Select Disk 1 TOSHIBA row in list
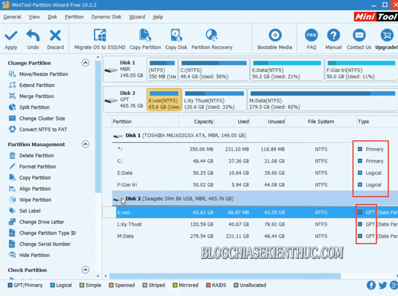Viewport: 398px width, 296px height. [255, 136]
